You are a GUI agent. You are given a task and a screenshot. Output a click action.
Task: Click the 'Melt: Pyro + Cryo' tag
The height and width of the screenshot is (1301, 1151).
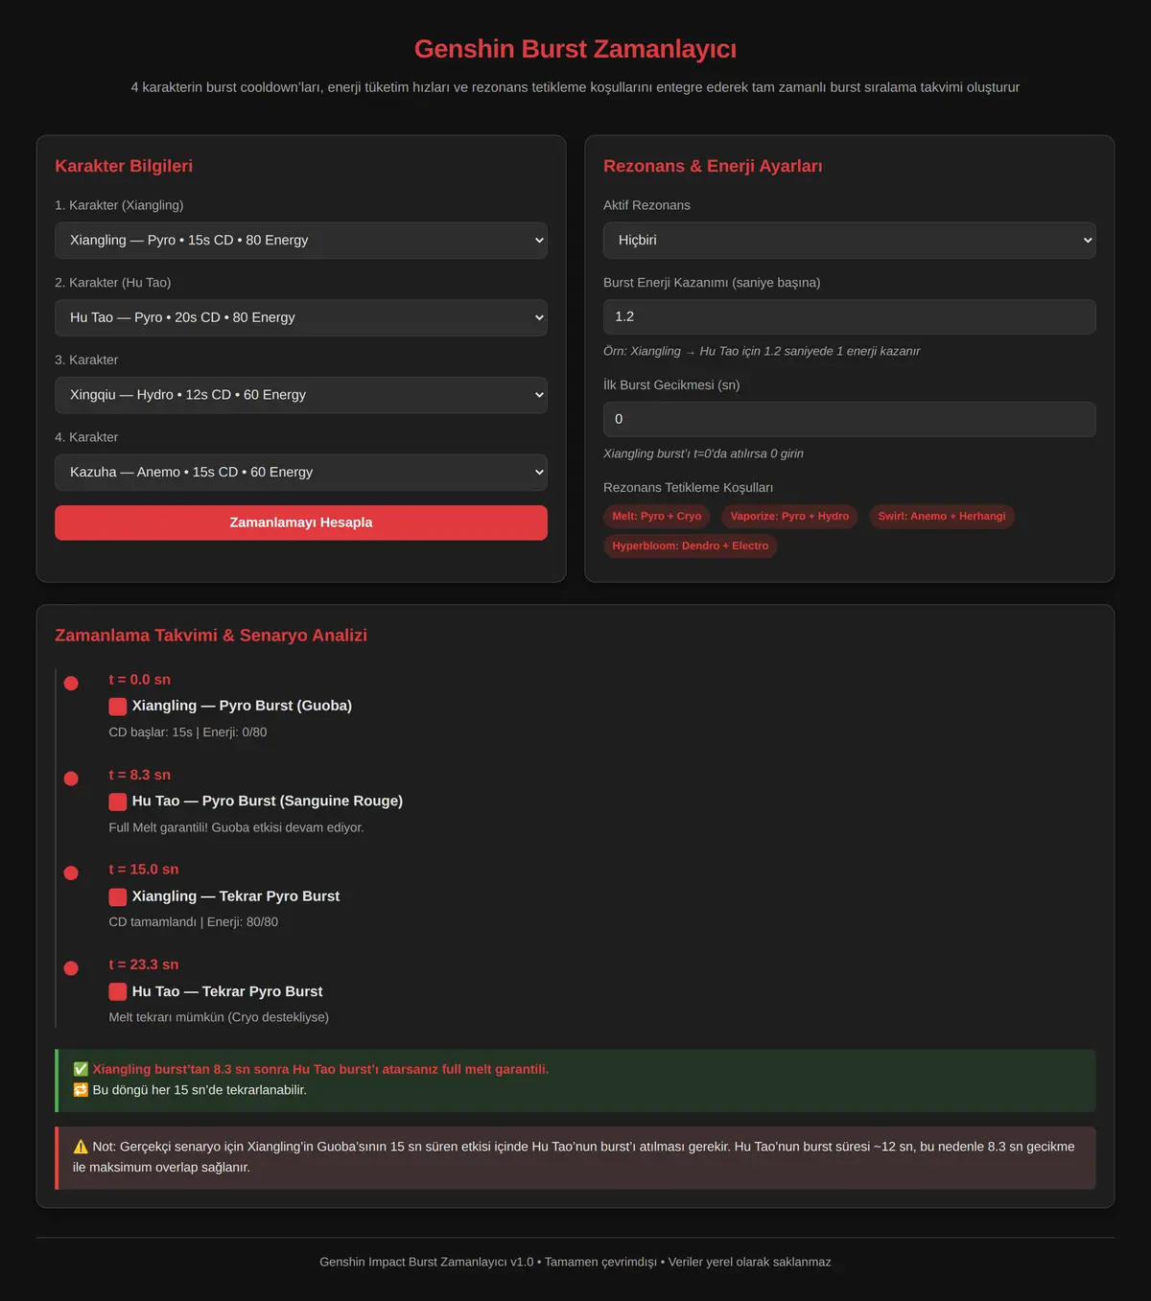pyautogui.click(x=657, y=516)
